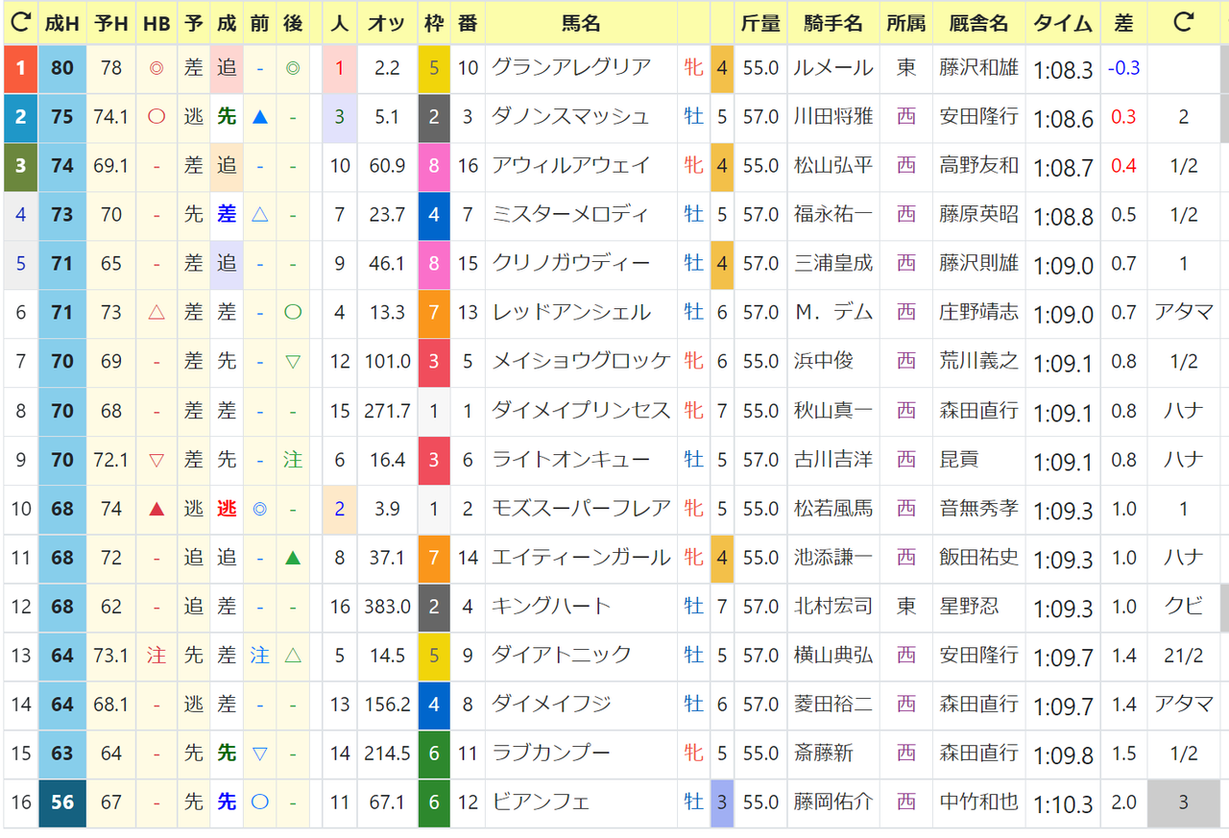Click the gray margin cell for ビアンフェ
This screenshot has height=838, width=1229.
tap(1184, 803)
